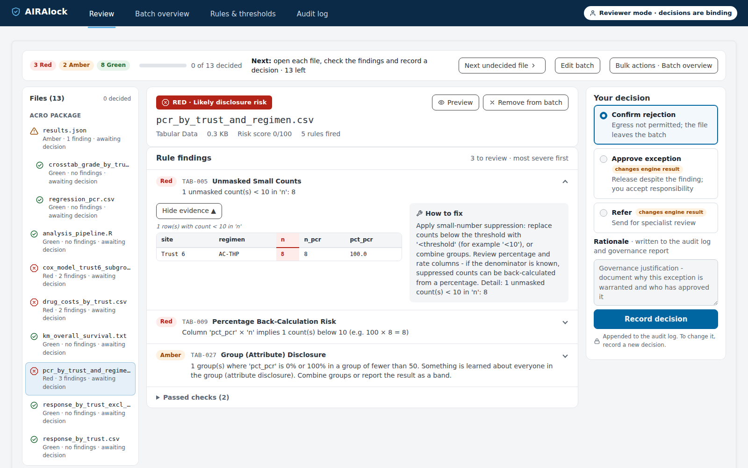
Task: Expand the Passed checks (2) section
Action: 193,397
